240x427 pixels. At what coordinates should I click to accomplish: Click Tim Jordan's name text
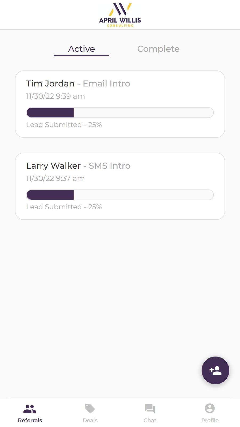[50, 84]
